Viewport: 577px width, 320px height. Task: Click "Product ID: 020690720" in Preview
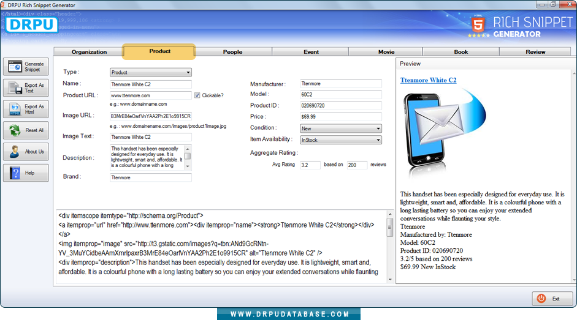[431, 251]
